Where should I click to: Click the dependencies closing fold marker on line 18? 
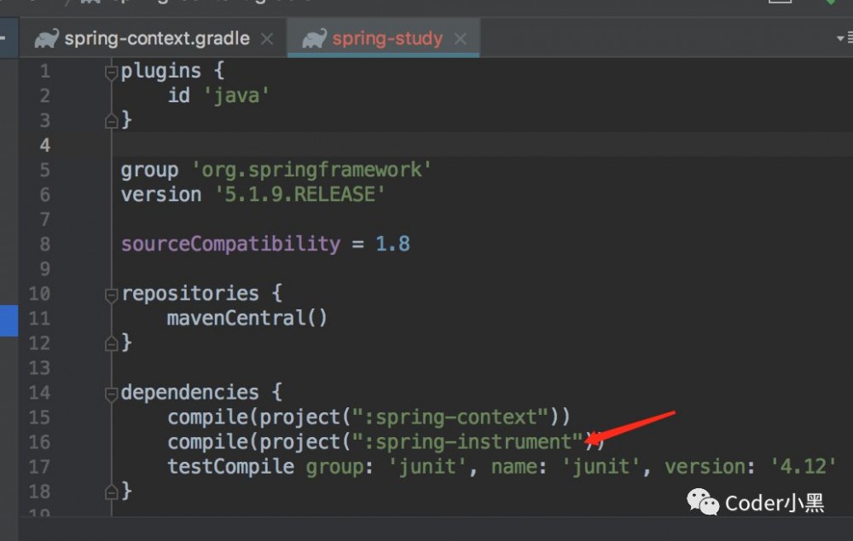tap(111, 492)
